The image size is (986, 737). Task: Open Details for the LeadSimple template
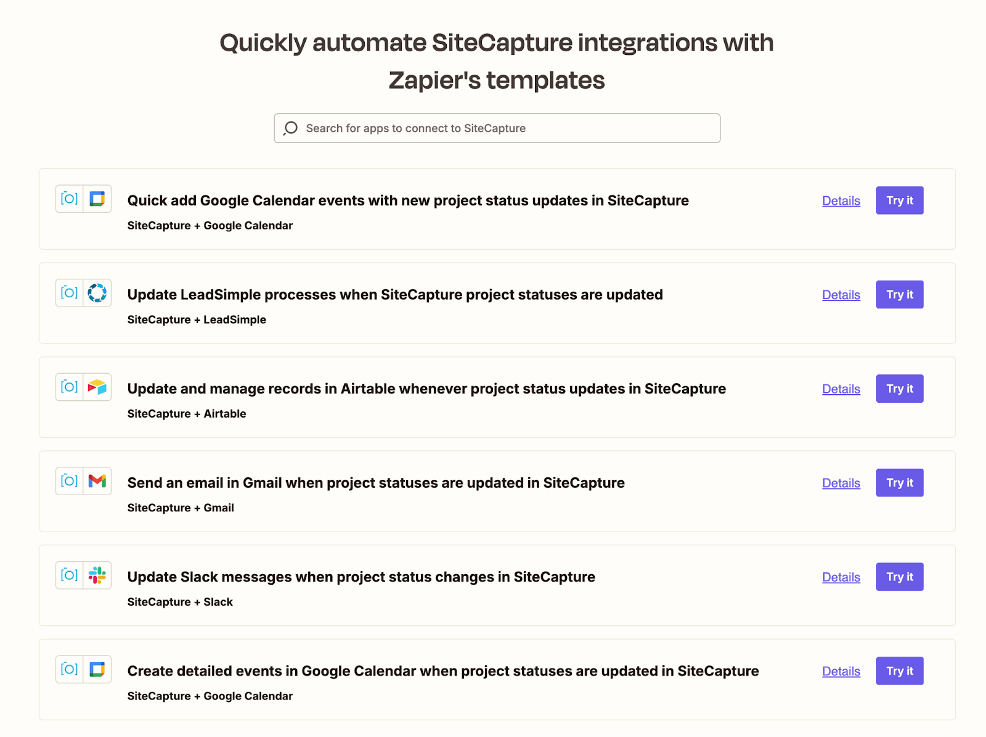841,295
